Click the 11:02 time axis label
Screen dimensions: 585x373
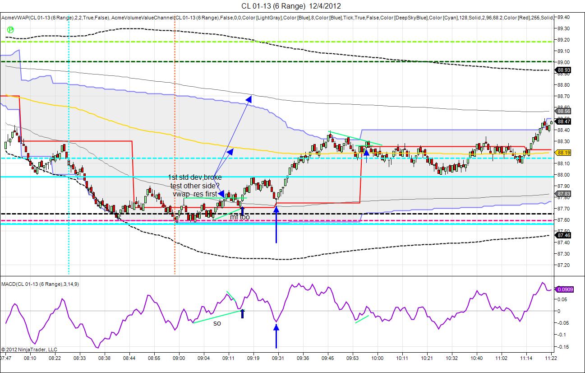click(501, 358)
